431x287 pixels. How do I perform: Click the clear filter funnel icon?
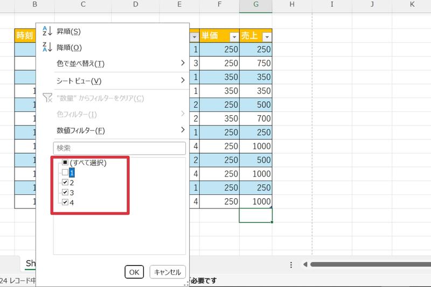(47, 97)
